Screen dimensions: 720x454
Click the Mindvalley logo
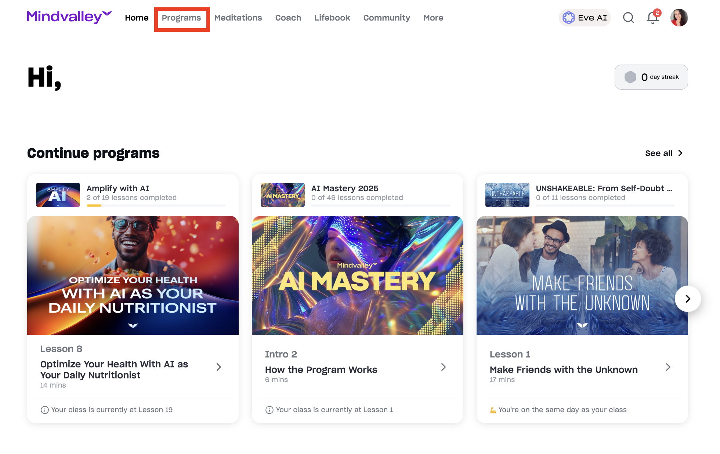tap(69, 17)
